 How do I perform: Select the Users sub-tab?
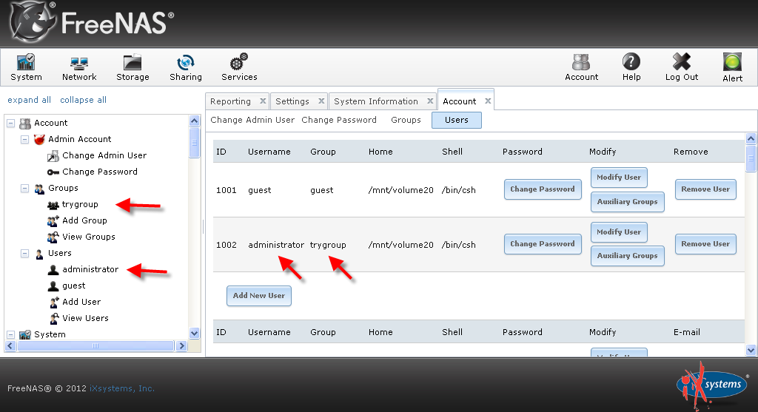[x=456, y=120]
